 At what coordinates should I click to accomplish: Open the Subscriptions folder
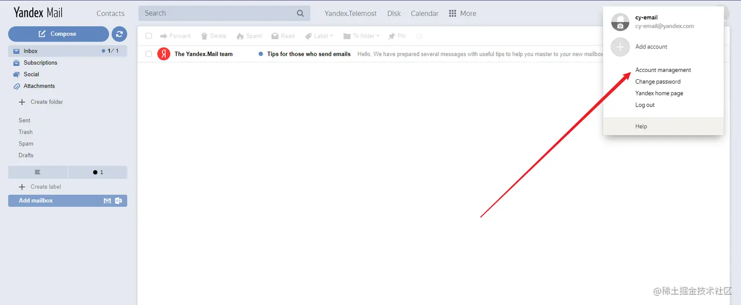(x=40, y=63)
